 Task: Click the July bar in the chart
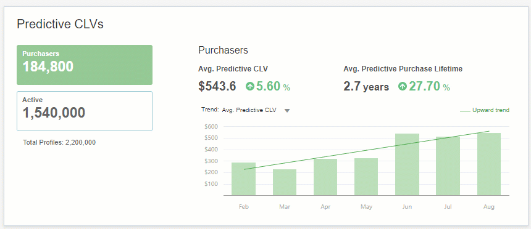(x=448, y=166)
